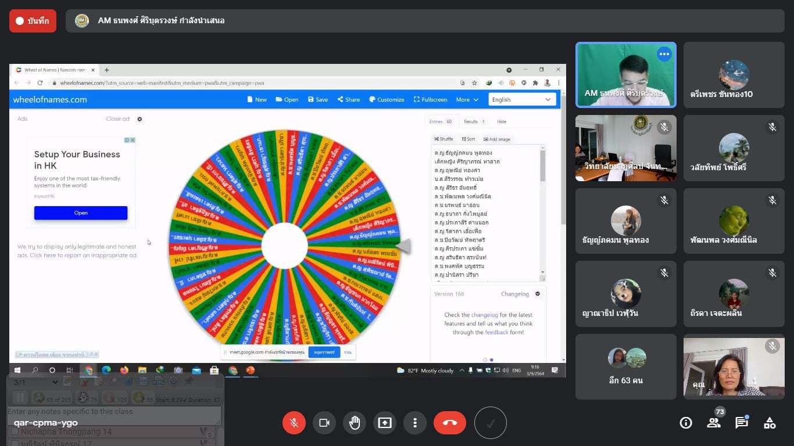Viewport: 794px width, 446px height.
Task: Open the chat panel
Action: pos(742,423)
